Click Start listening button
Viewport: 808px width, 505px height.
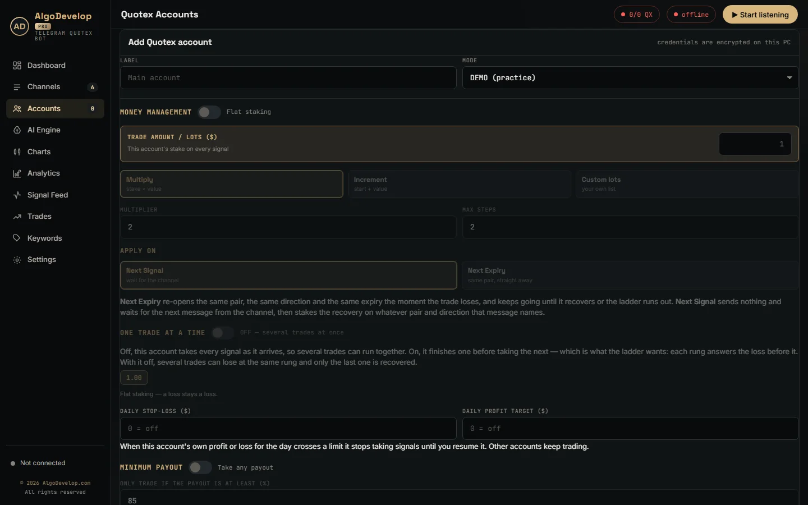click(x=760, y=15)
